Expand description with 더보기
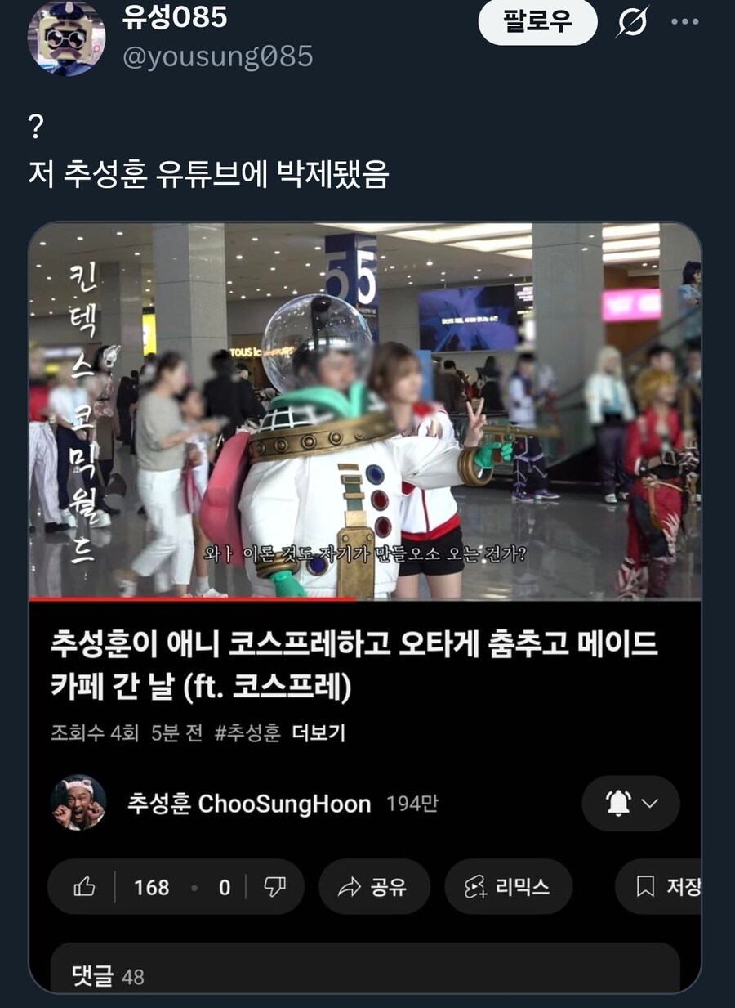The height and width of the screenshot is (1008, 735). (318, 732)
